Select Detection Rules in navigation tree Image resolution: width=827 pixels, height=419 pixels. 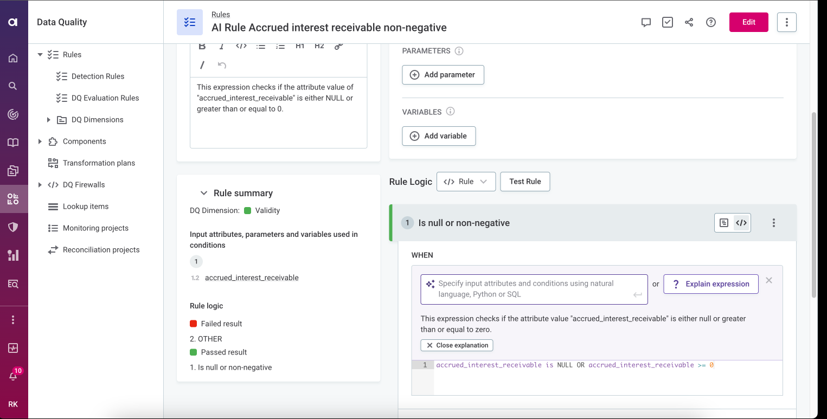98,76
